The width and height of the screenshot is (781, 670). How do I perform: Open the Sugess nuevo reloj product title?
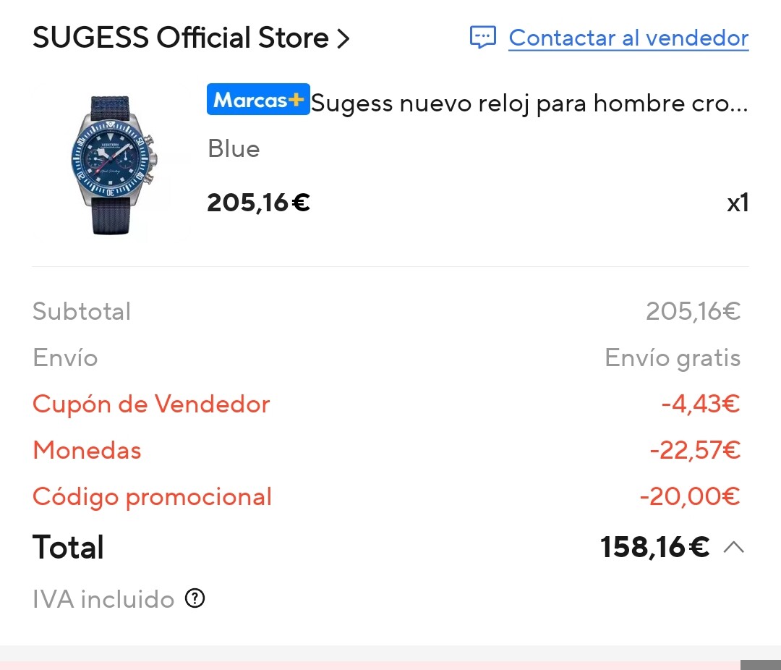coord(530,103)
